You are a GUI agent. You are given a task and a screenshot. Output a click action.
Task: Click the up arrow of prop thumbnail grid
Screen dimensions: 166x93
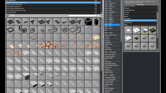(x=101, y=18)
